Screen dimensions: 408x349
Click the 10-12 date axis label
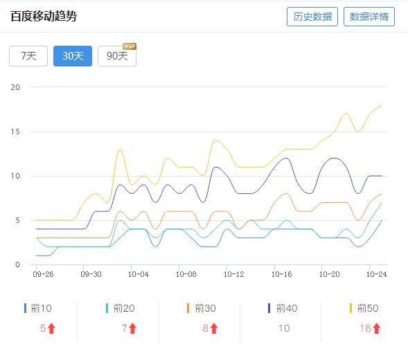(233, 274)
